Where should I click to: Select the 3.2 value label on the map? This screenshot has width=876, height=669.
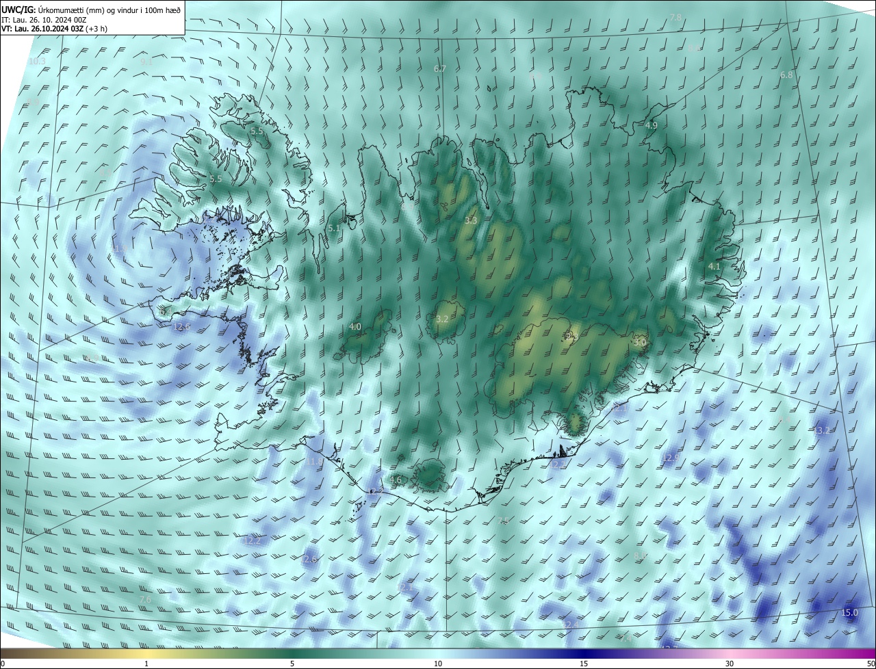click(x=442, y=319)
